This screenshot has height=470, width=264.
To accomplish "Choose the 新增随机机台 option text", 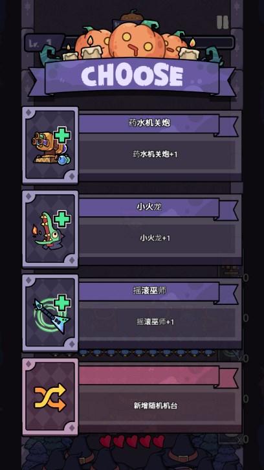I will (155, 406).
